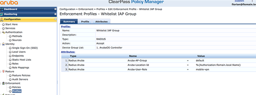Collapse the Configuration section arrow

tap(55, 19)
